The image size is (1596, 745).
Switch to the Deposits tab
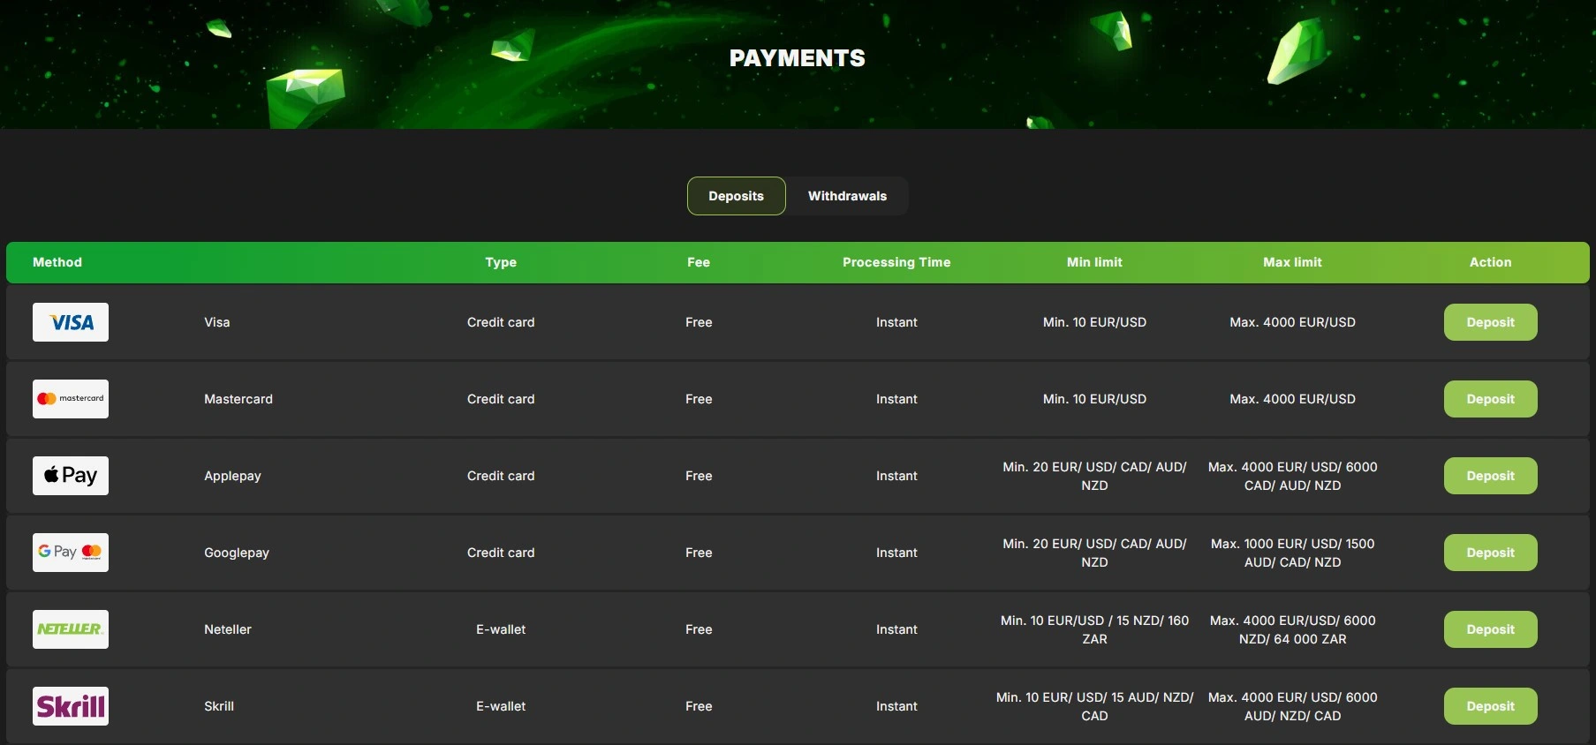coord(737,196)
